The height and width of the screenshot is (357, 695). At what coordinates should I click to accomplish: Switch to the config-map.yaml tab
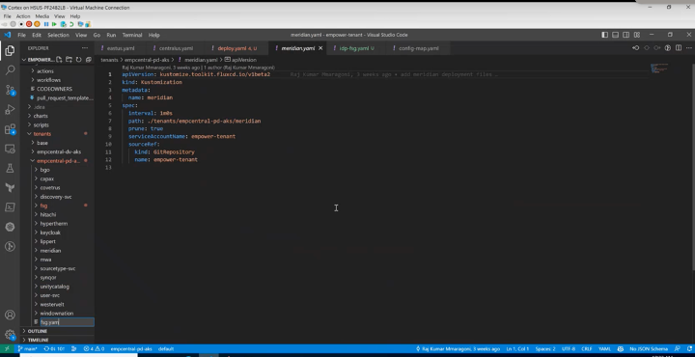pyautogui.click(x=418, y=48)
